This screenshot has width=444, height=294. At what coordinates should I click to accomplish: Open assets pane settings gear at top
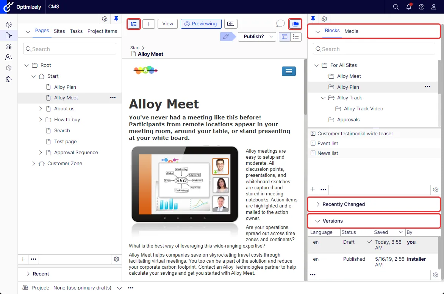click(x=324, y=19)
